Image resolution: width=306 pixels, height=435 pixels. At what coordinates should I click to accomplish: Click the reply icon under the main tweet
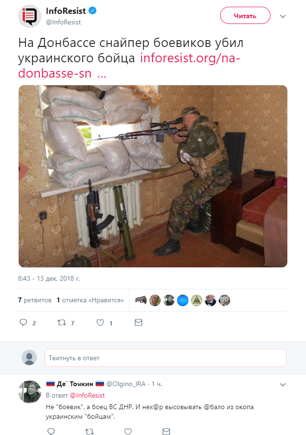click(24, 322)
